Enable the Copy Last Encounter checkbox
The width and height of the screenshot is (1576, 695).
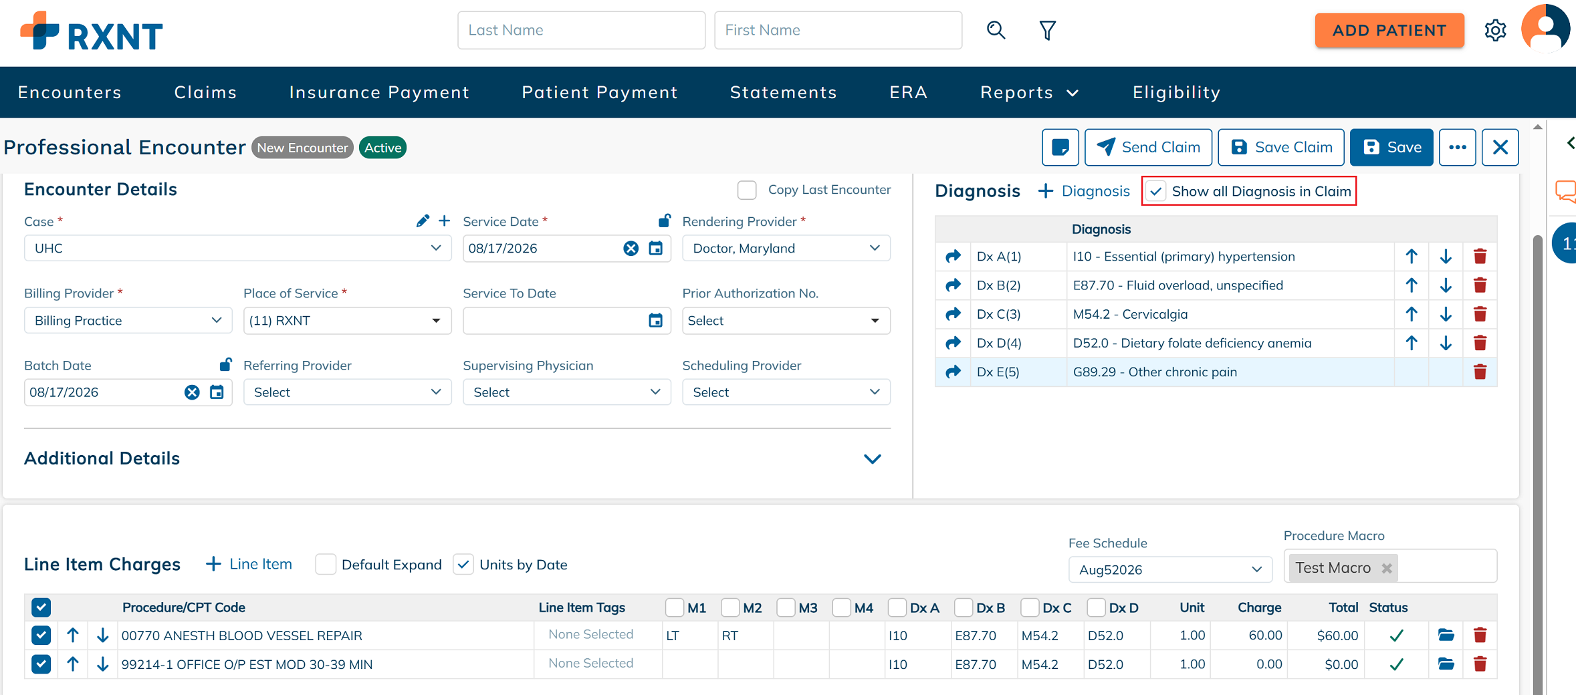[x=747, y=190]
